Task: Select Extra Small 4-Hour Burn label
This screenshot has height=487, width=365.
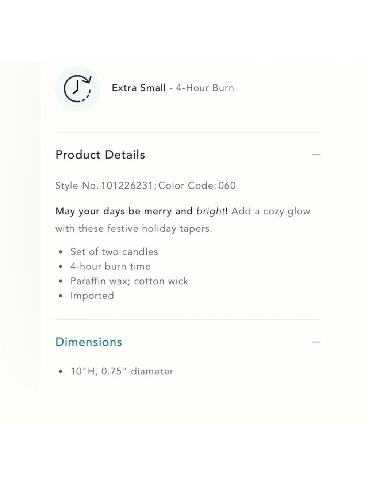Action: [173, 88]
